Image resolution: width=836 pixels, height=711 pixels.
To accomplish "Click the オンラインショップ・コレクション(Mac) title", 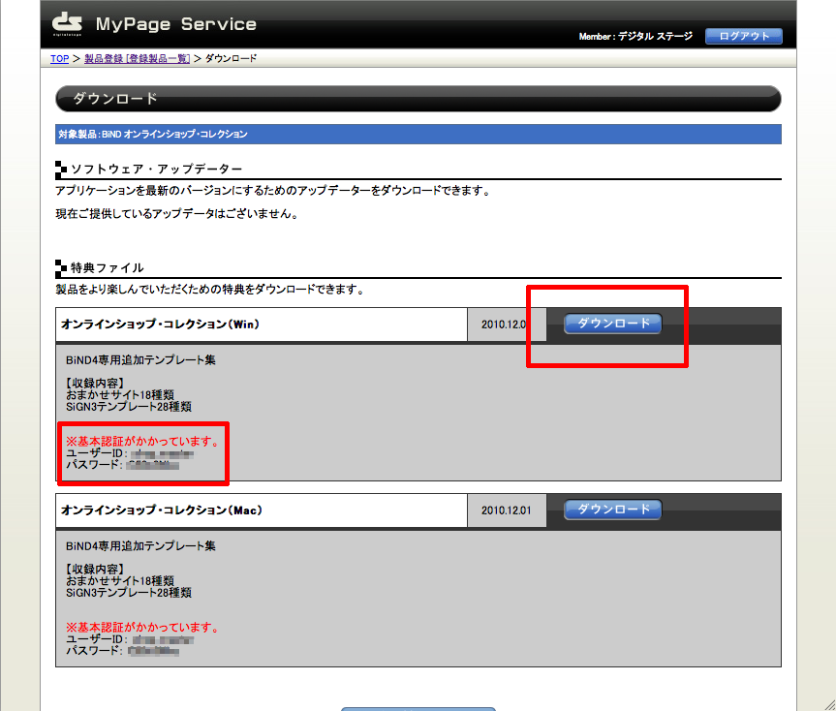I will point(162,510).
